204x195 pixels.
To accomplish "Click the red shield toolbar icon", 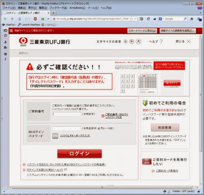I will tap(35, 19).
